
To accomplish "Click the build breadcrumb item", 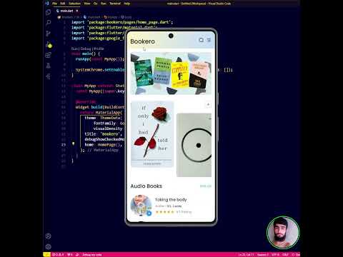I will pos(126,17).
